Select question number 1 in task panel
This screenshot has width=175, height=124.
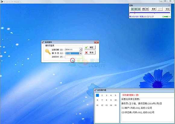(x=97, y=95)
